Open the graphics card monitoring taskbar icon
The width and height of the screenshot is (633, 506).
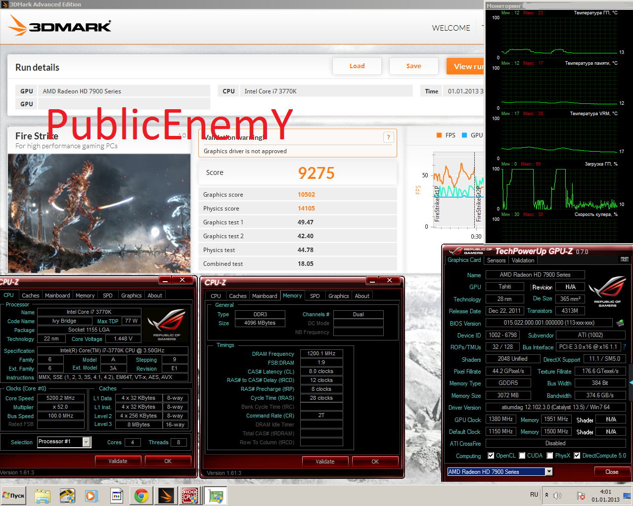(216, 496)
